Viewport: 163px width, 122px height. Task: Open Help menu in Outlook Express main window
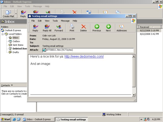click(47, 6)
